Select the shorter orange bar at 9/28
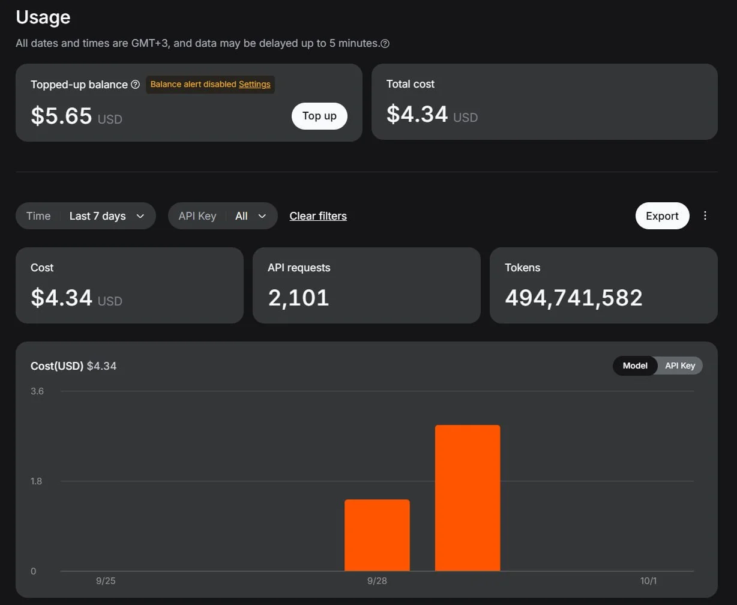 (377, 535)
